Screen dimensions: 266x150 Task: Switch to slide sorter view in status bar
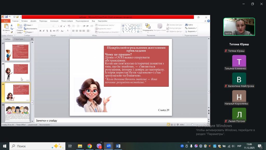coord(172,125)
